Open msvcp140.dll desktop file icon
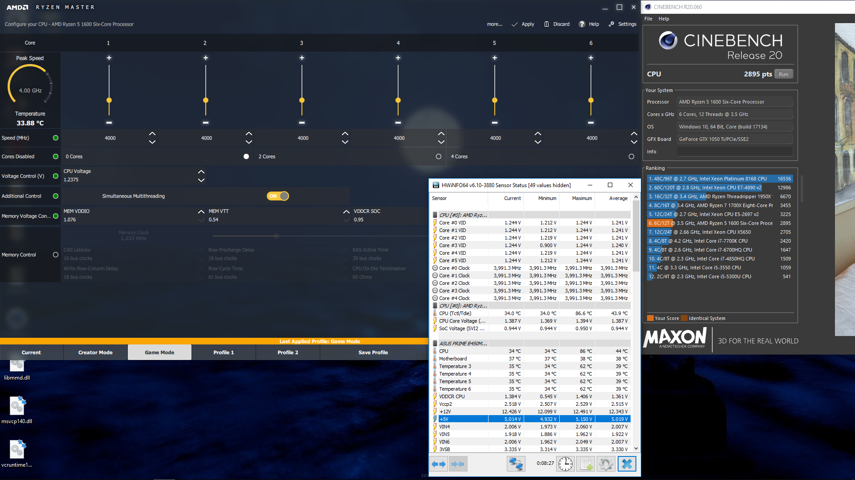The image size is (855, 480). (x=17, y=406)
